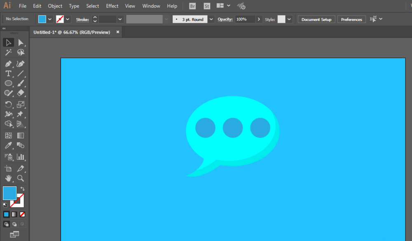Select the Shape Builder tool
Viewport: 412px width, 241px height.
pos(8,124)
